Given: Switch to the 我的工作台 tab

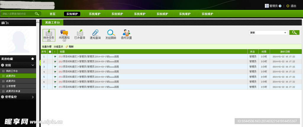Looking at the screenshot, I should click(52, 22).
